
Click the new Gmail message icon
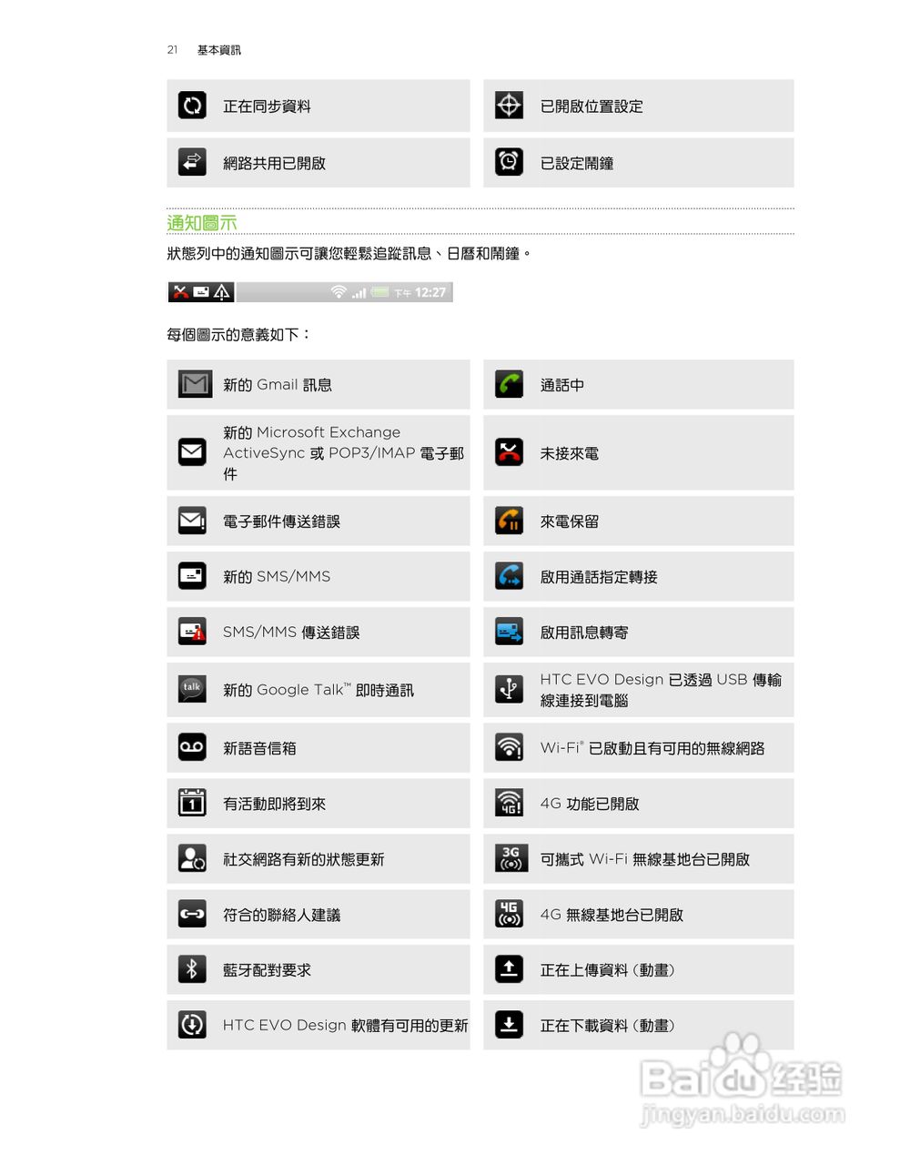[x=195, y=384]
